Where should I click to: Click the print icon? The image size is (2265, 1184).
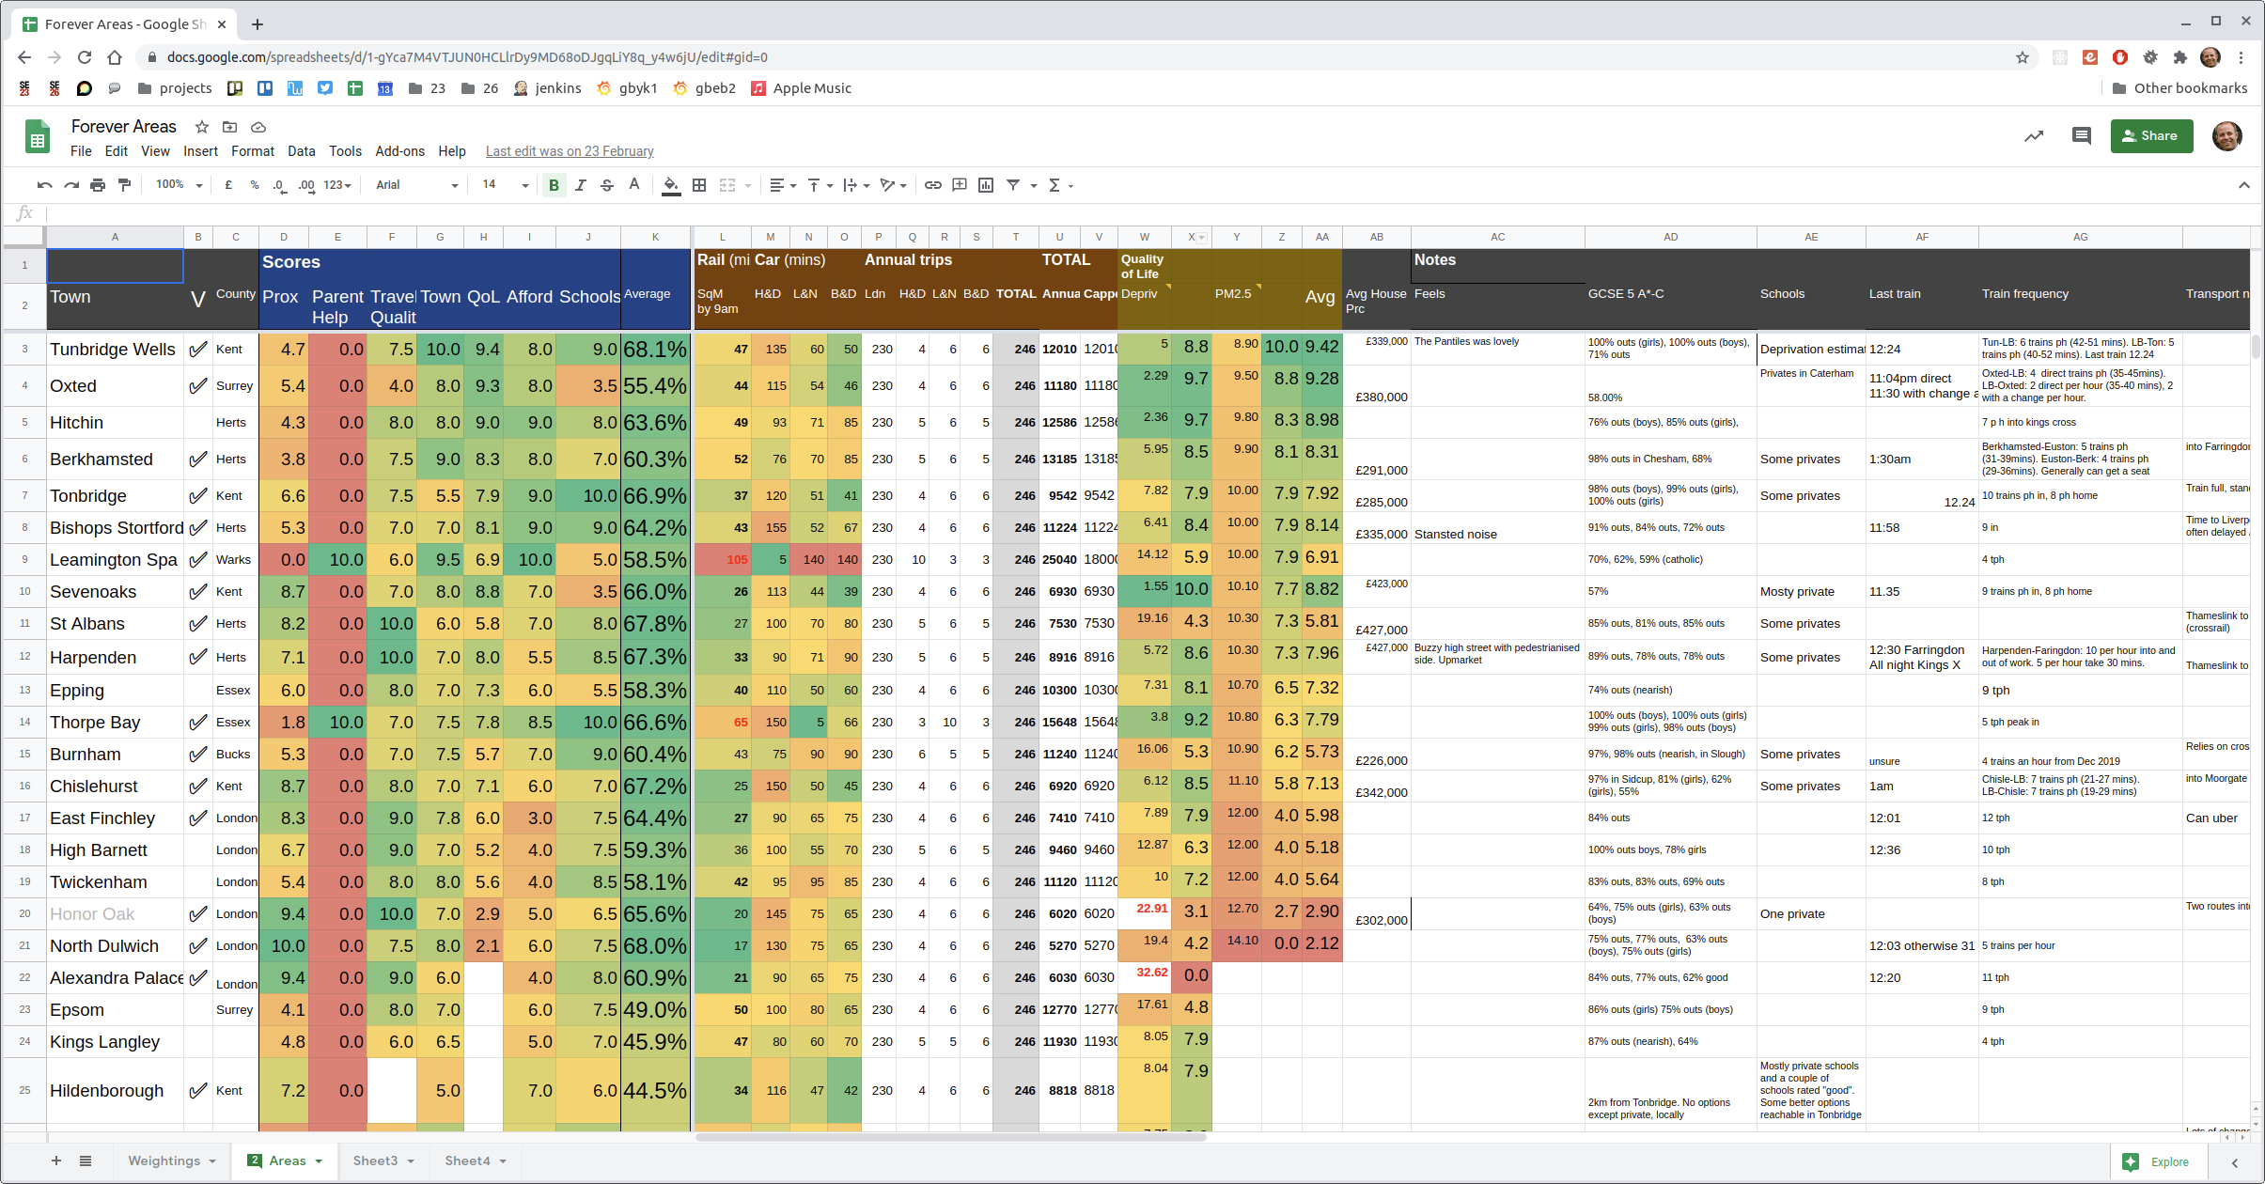pyautogui.click(x=98, y=185)
